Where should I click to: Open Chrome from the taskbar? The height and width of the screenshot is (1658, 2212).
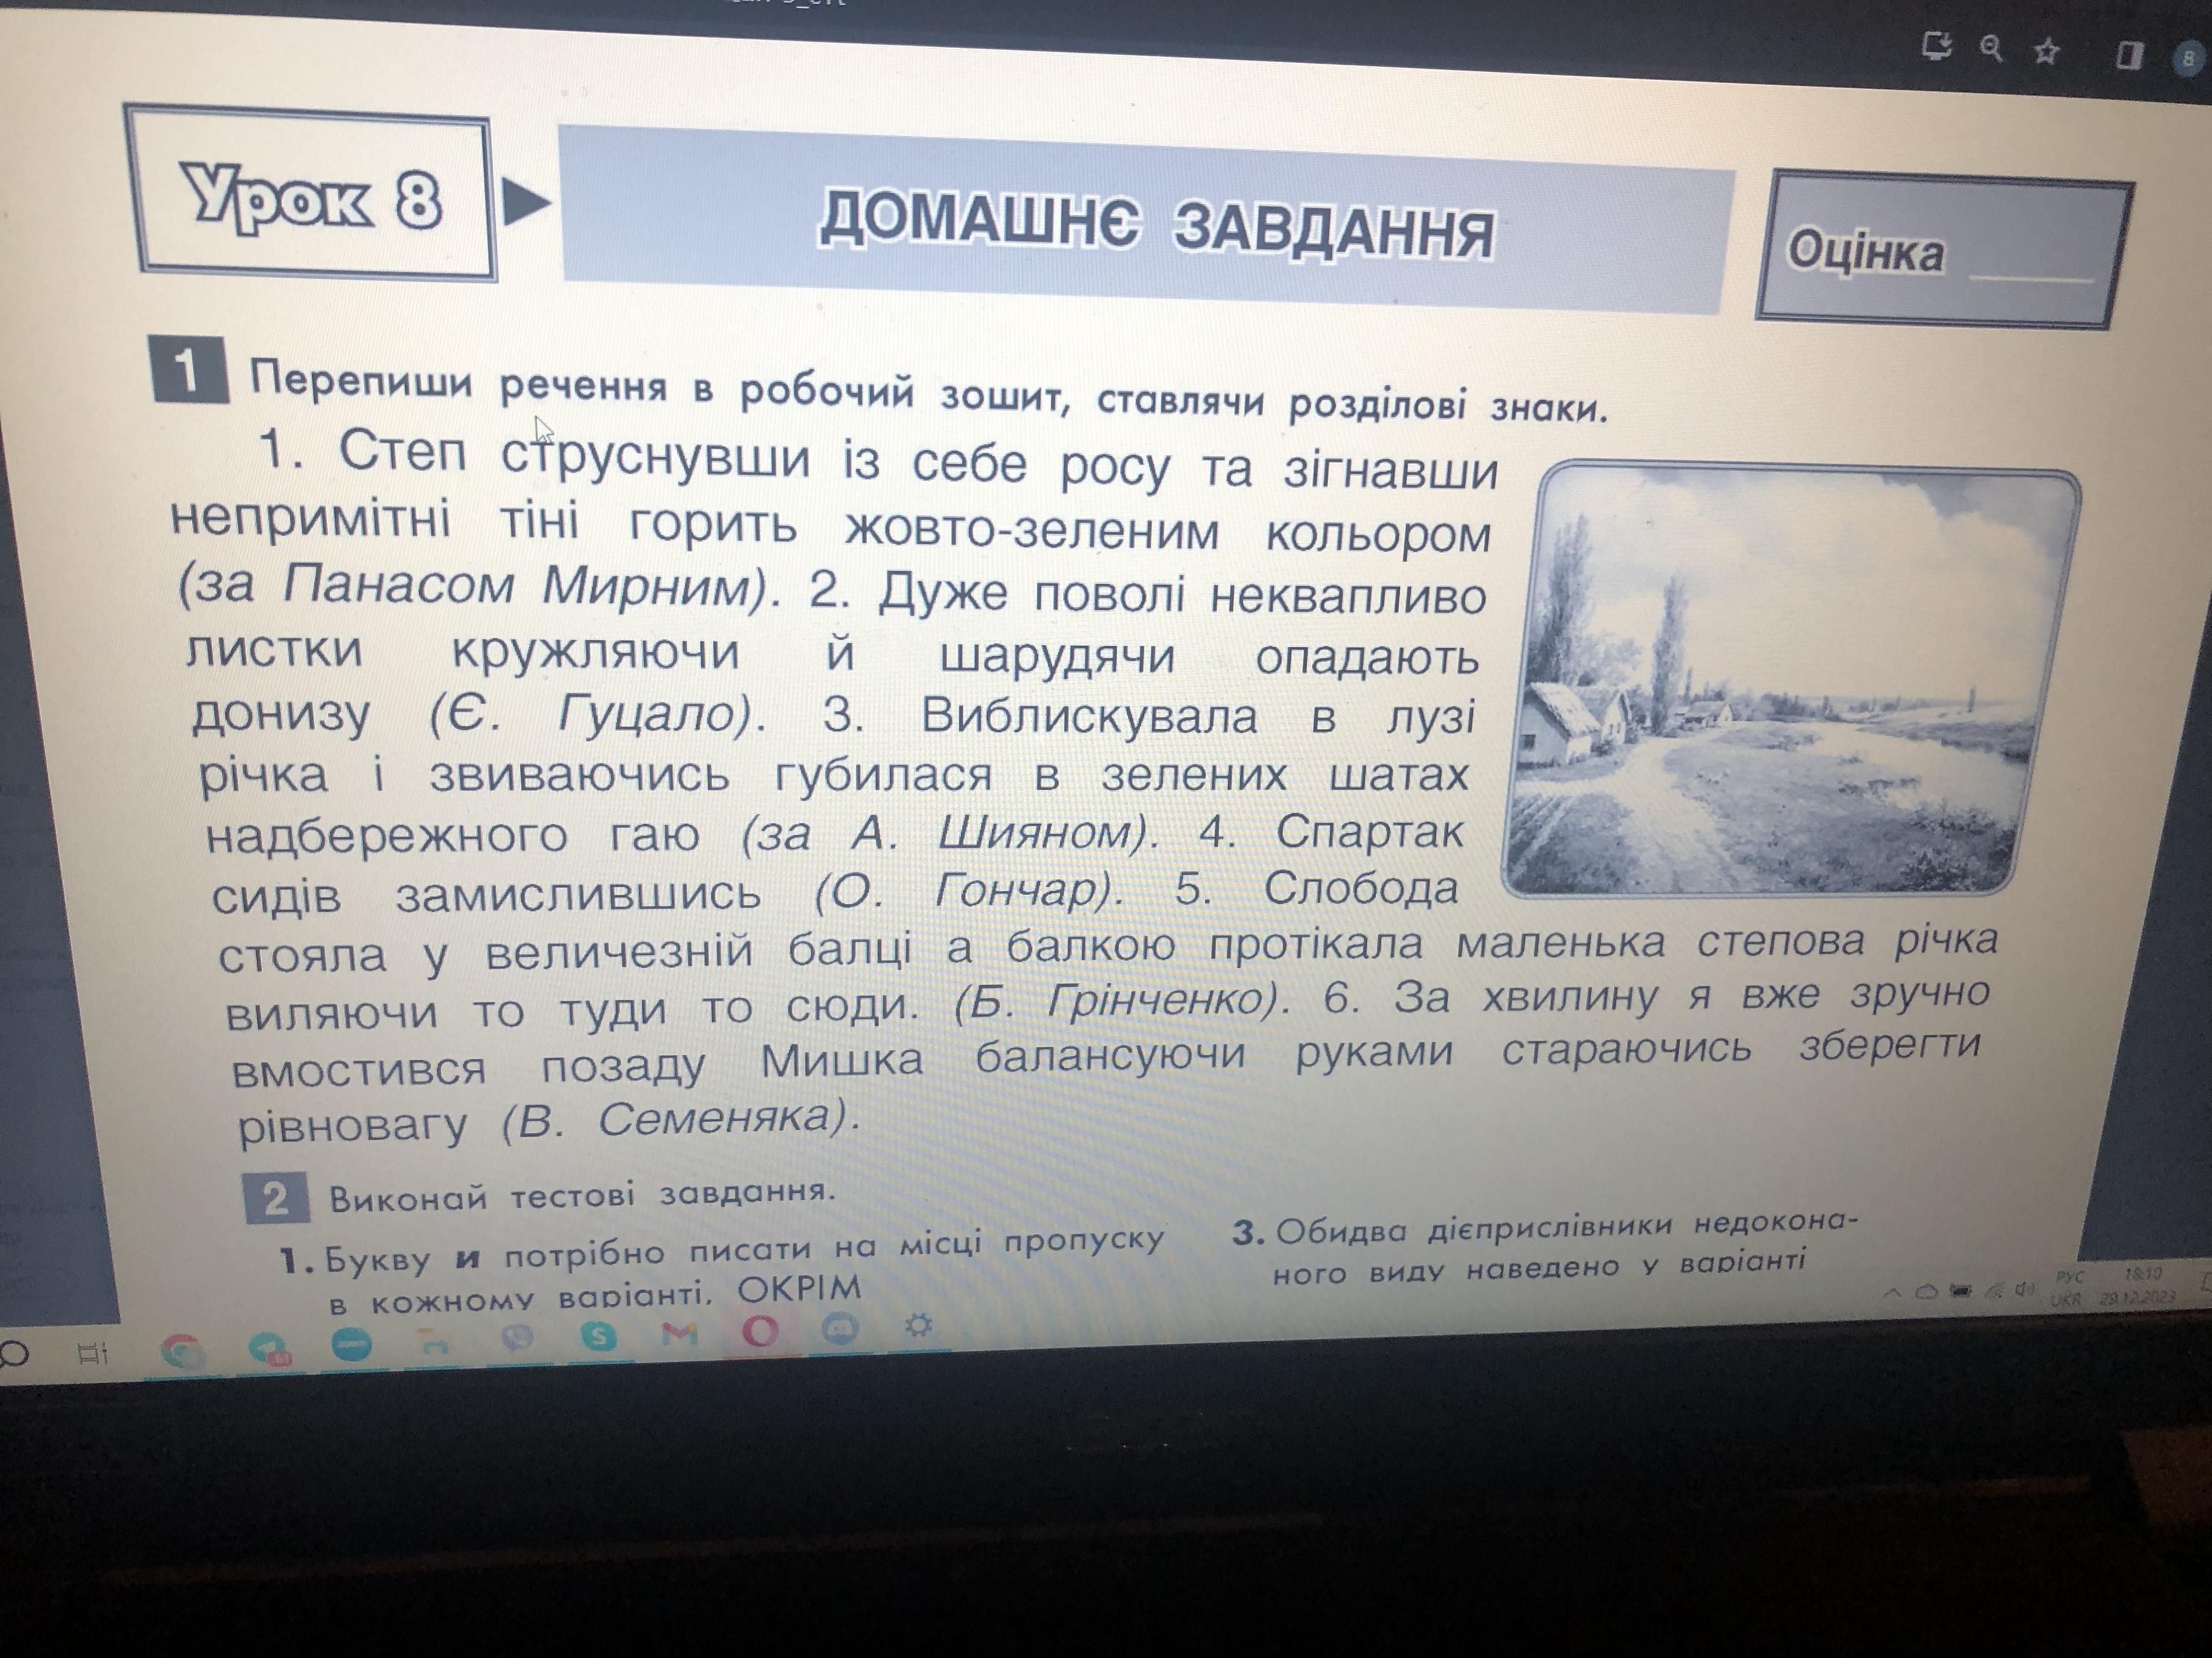pyautogui.click(x=183, y=1353)
